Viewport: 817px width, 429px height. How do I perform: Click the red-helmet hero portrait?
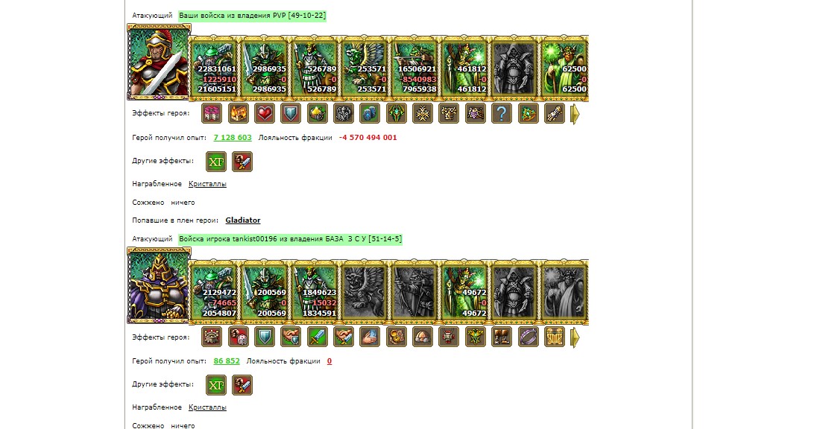point(159,62)
